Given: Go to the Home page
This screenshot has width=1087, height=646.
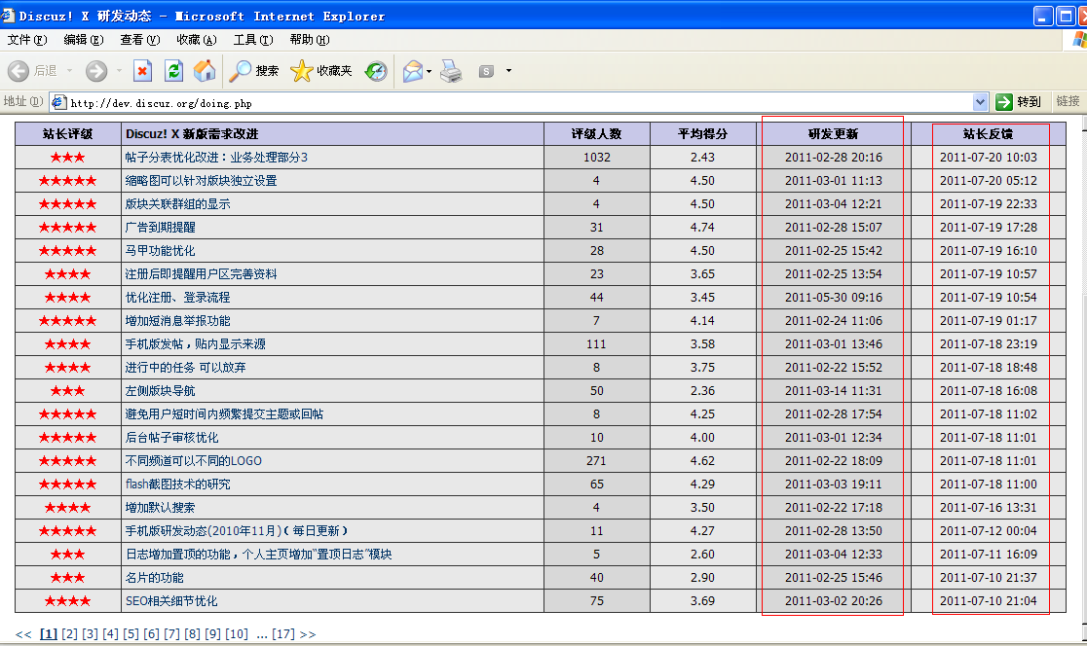Looking at the screenshot, I should (204, 71).
